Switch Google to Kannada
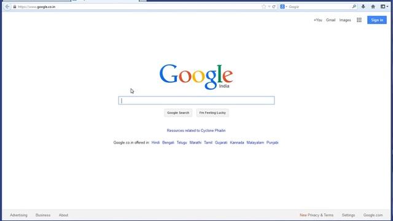This screenshot has width=393, height=221. point(237,142)
